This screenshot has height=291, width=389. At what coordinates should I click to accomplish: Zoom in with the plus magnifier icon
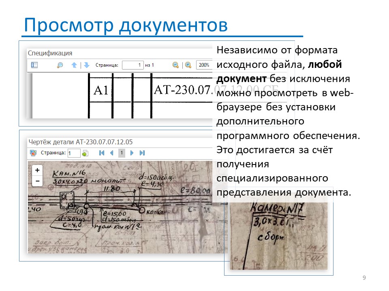coord(188,65)
